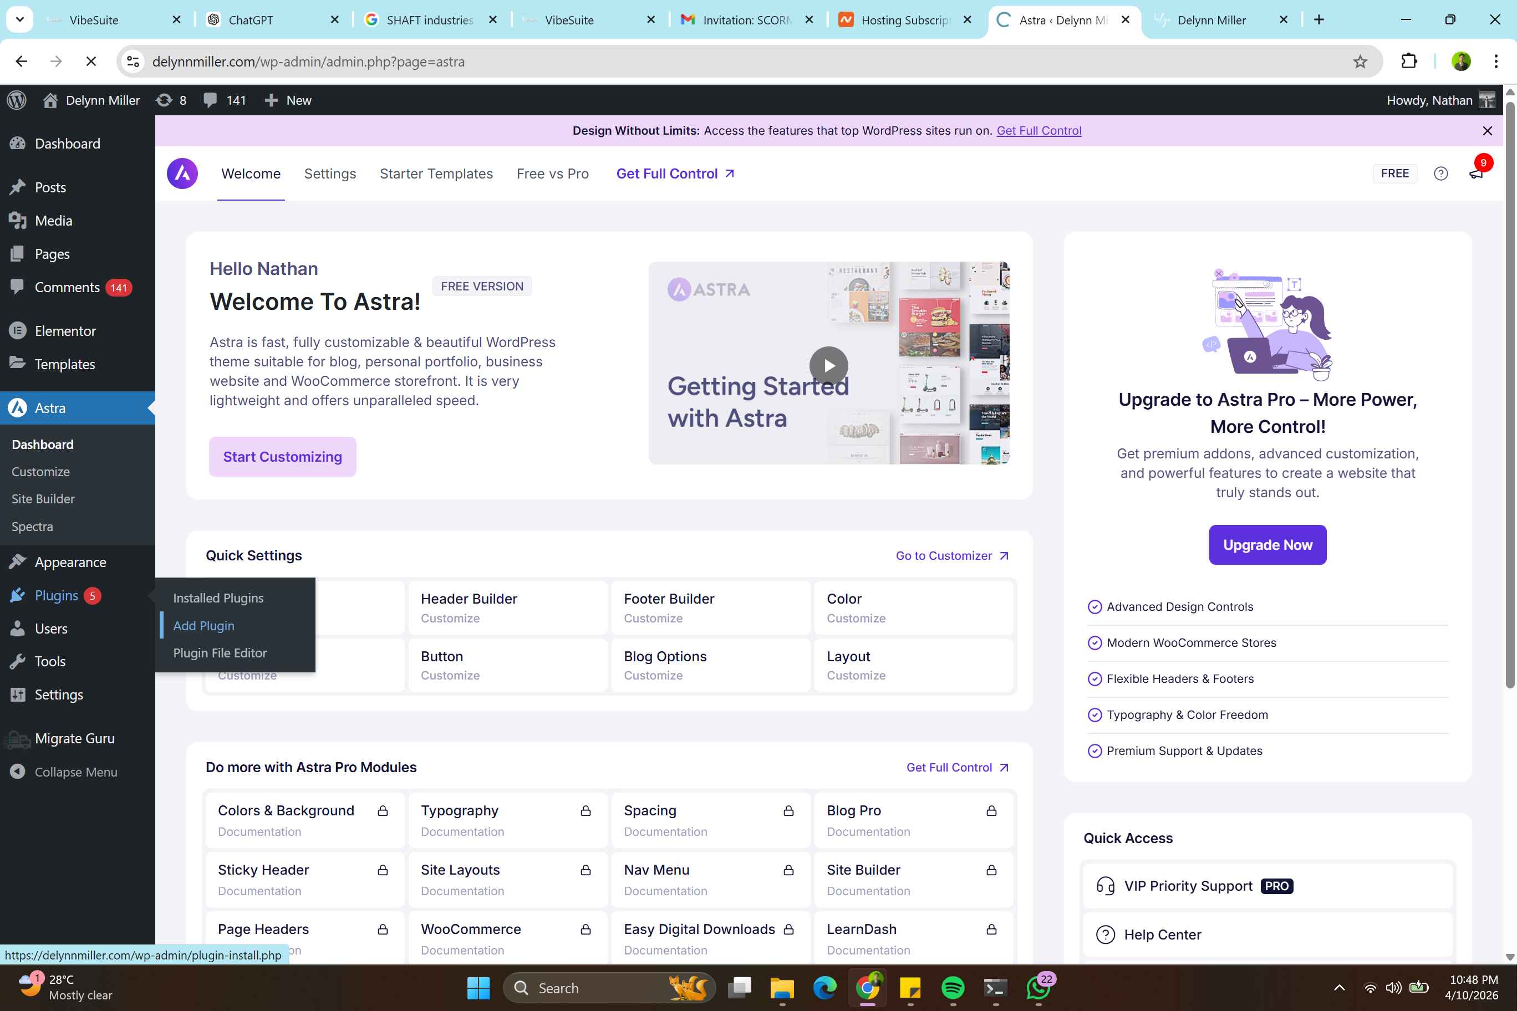Screen dimensions: 1517x1011
Task: Open Comments in the sidebar
Action: [67, 288]
